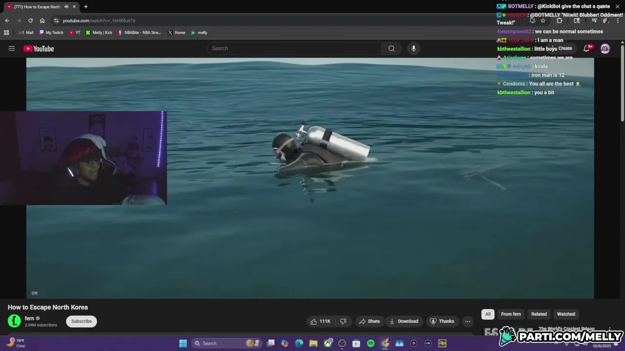Download the video
This screenshot has height=351, width=625.
(404, 321)
